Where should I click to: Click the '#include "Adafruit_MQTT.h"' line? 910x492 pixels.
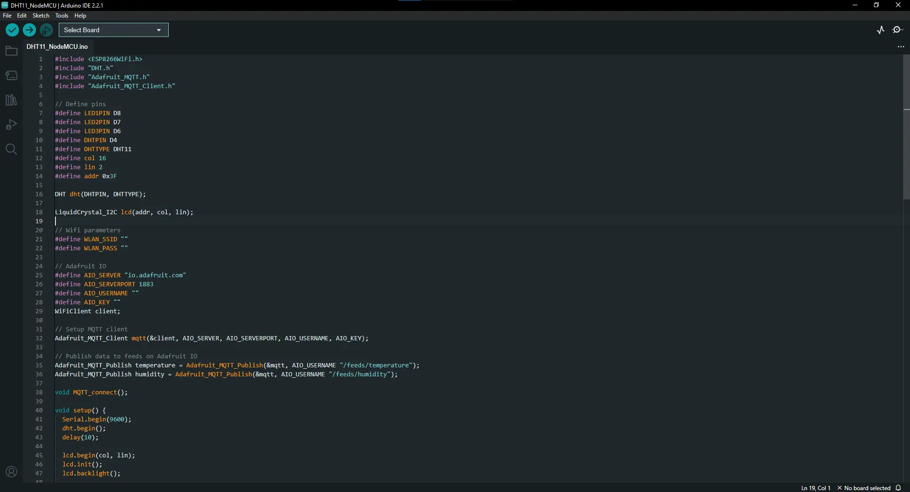point(102,77)
